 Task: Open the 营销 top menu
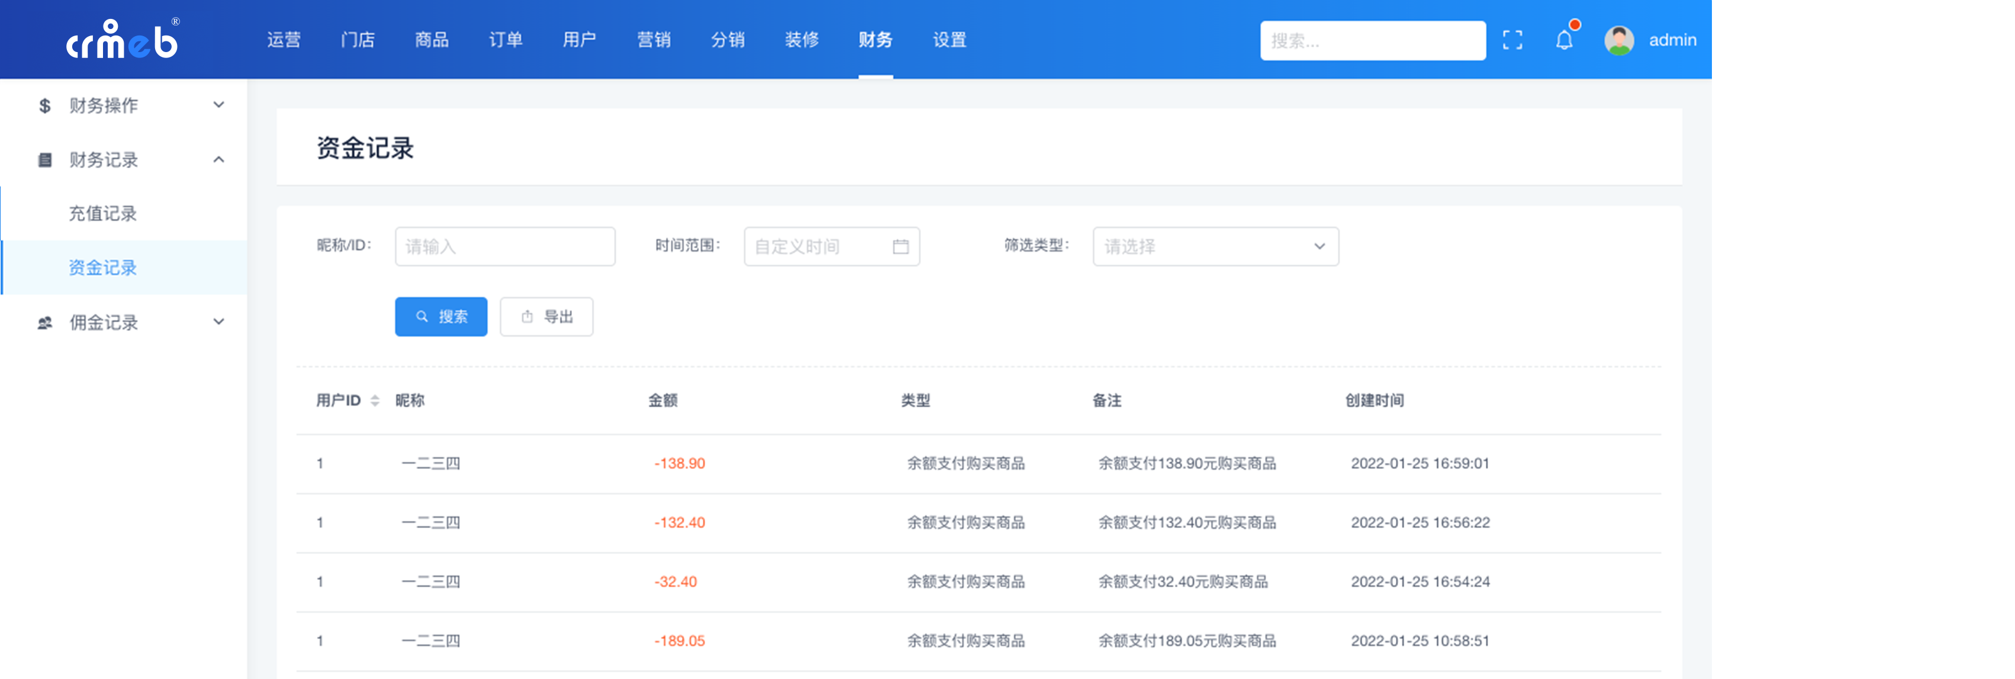(654, 40)
